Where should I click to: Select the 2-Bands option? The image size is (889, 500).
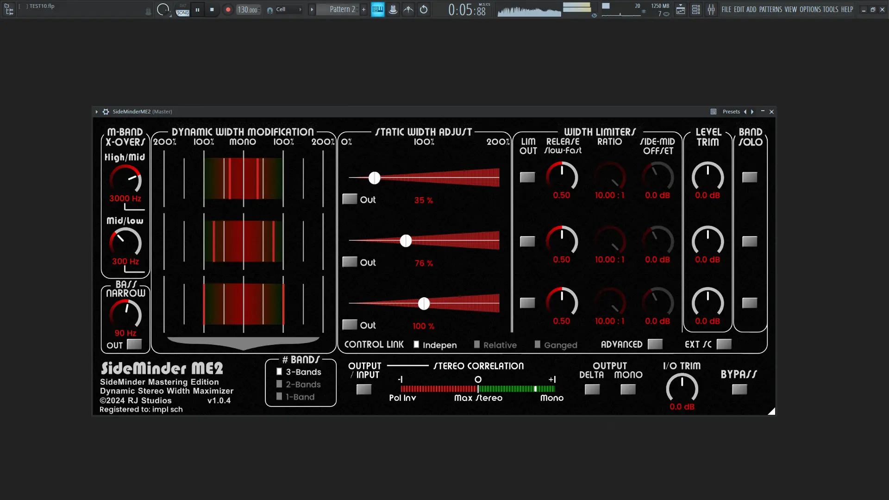click(x=279, y=384)
